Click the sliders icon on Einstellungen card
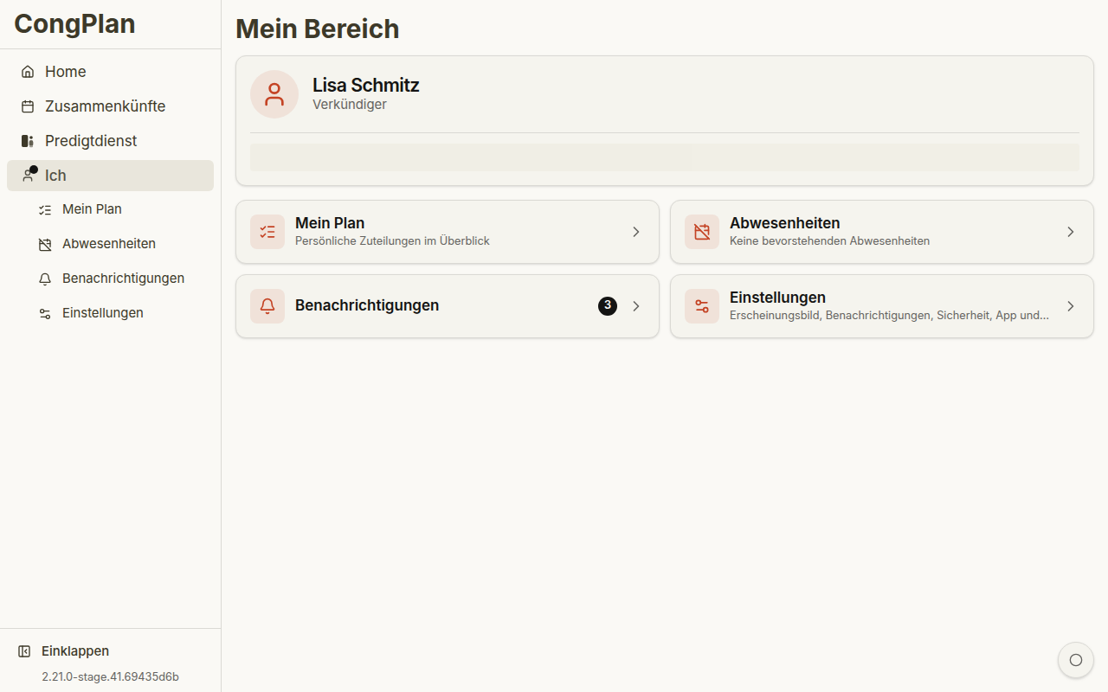Screen dimensions: 1108x692 [702, 306]
